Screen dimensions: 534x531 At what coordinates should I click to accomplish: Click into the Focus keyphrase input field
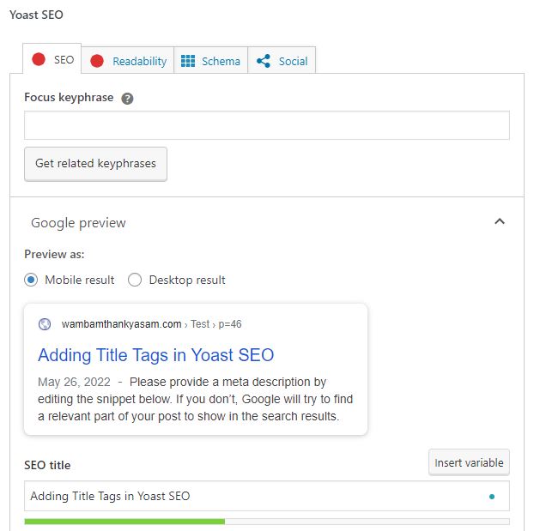point(266,125)
